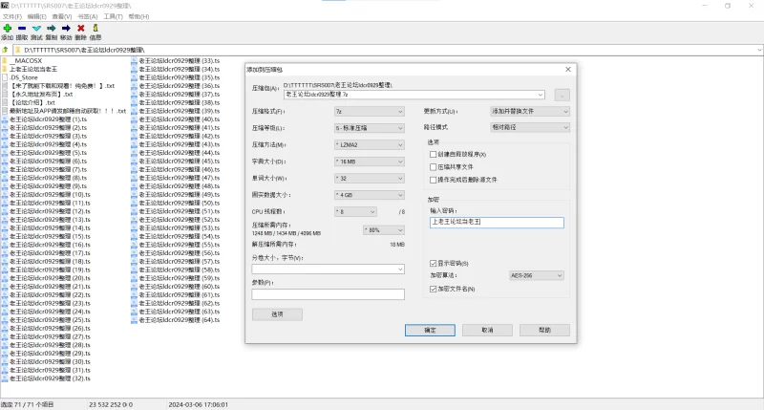Go up one folder with the arrow icon
The height and width of the screenshot is (410, 764).
(5, 50)
